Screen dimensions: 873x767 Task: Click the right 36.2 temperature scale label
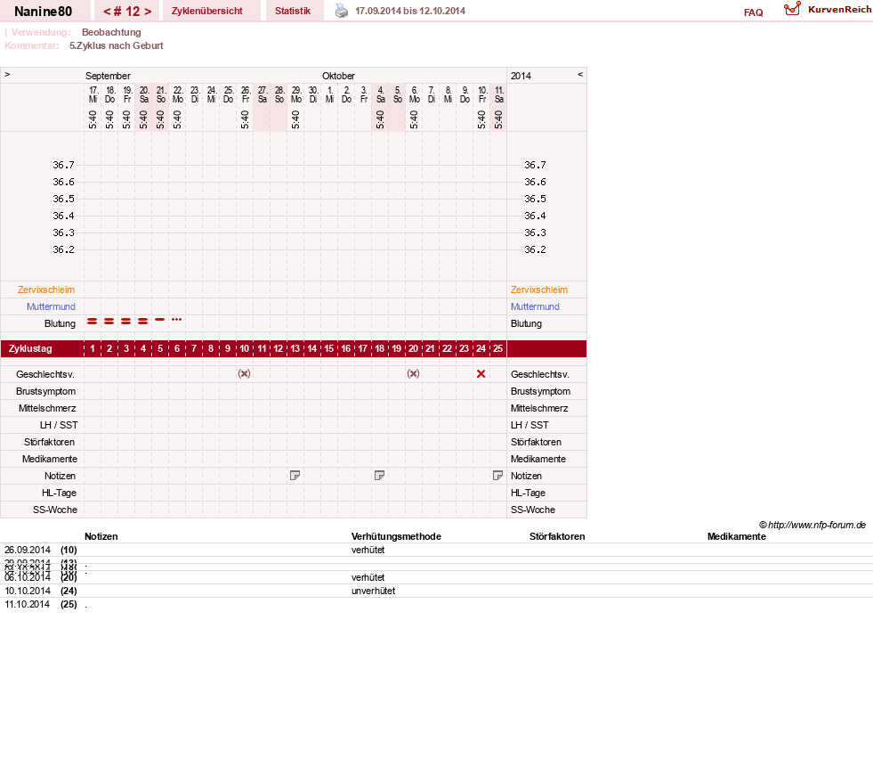click(535, 249)
